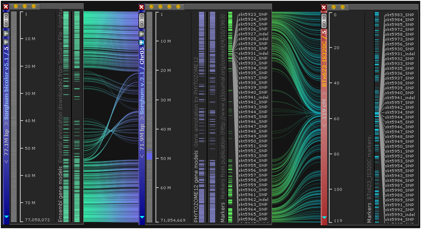The image size is (421, 229).
Task: Click fourth orange dot on Chr05 panel
Action: pos(178,7)
